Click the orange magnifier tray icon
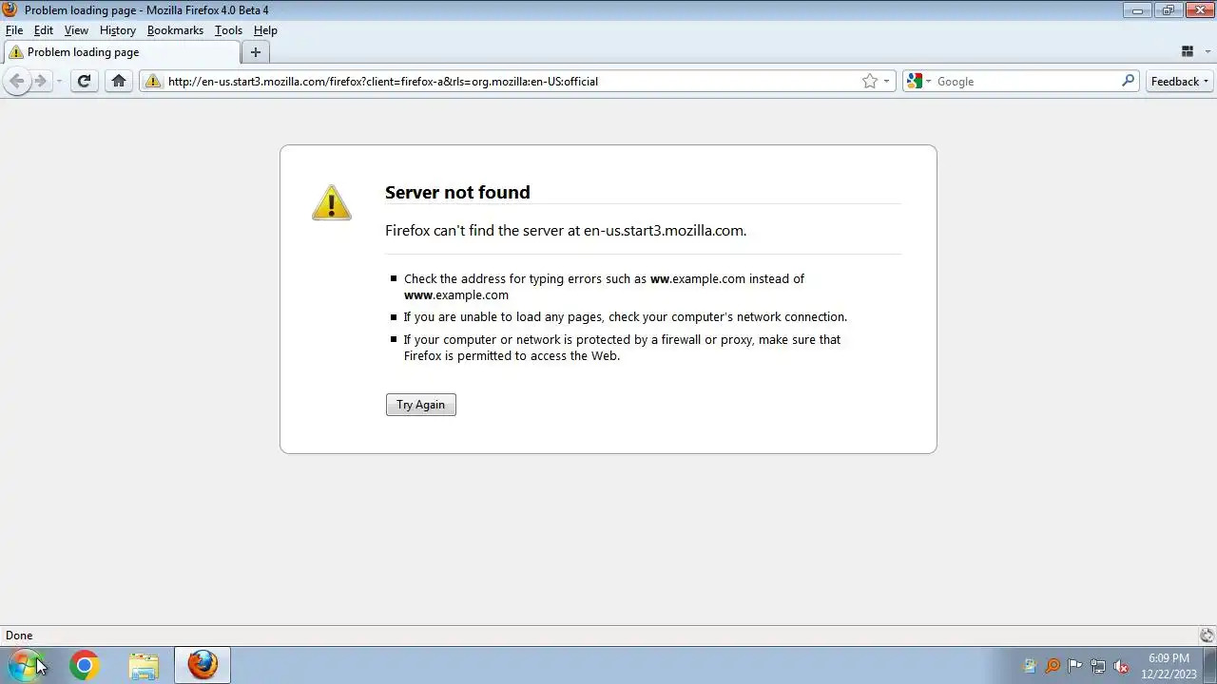The image size is (1217, 684). pyautogui.click(x=1053, y=666)
